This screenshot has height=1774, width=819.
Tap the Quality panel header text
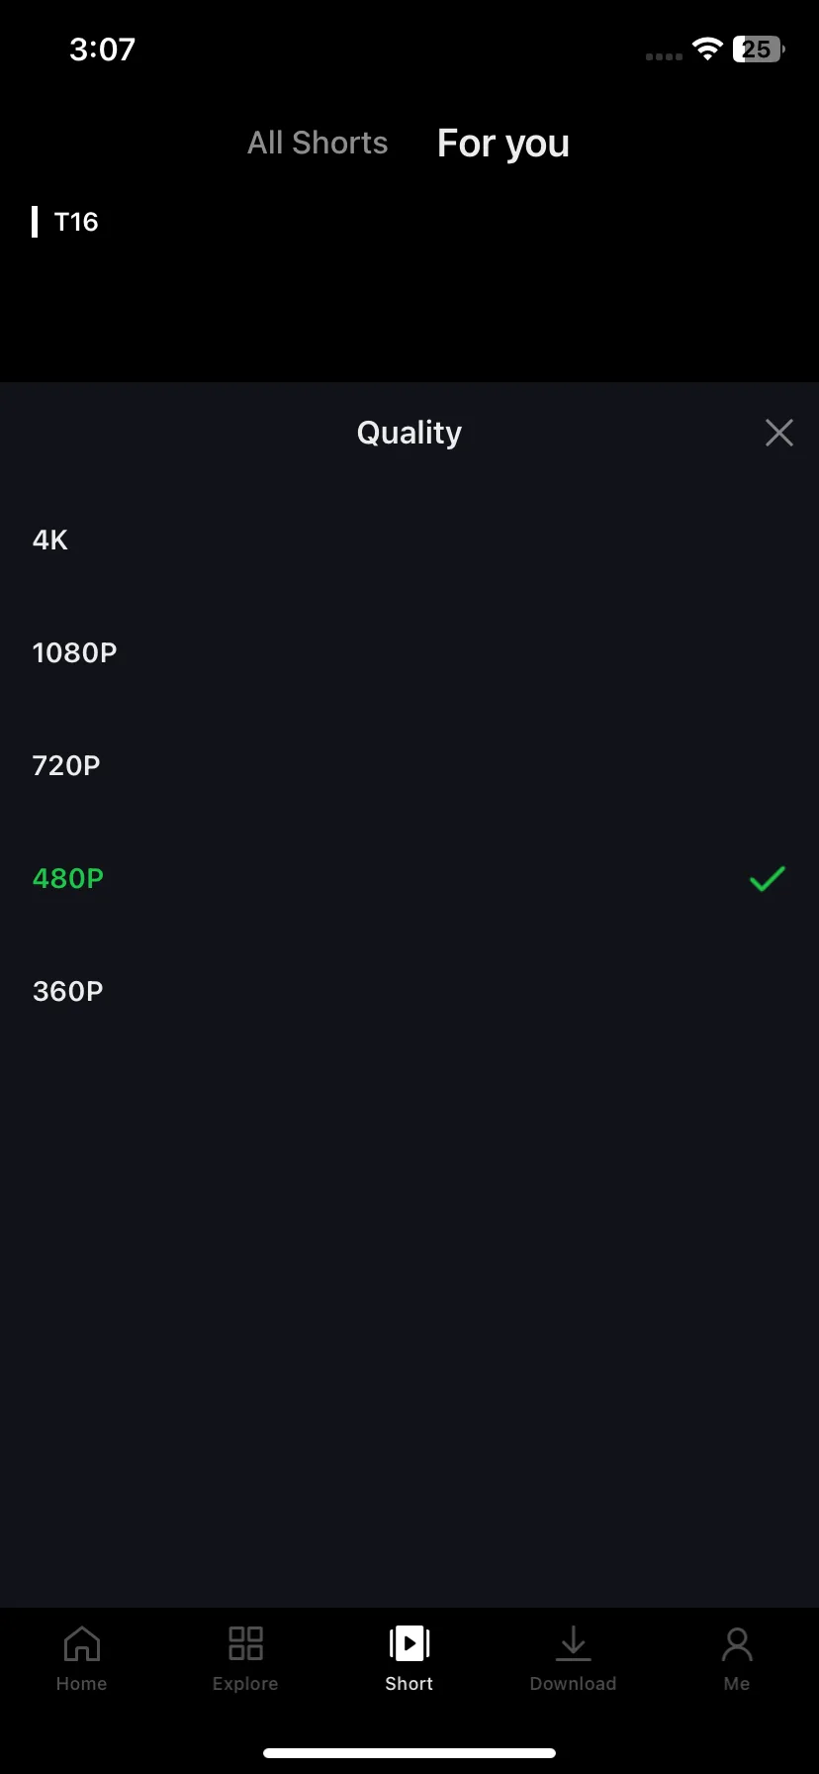coord(409,433)
